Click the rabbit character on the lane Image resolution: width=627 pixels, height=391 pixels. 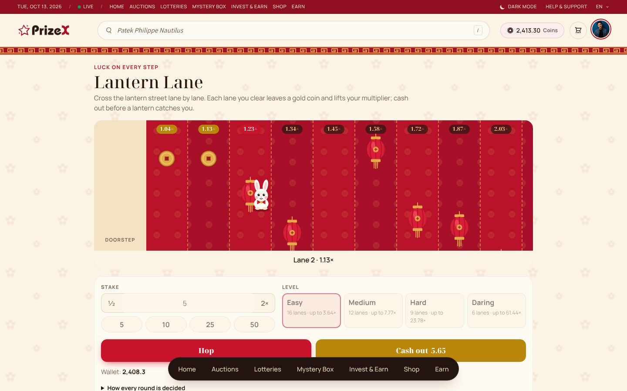pos(261,195)
